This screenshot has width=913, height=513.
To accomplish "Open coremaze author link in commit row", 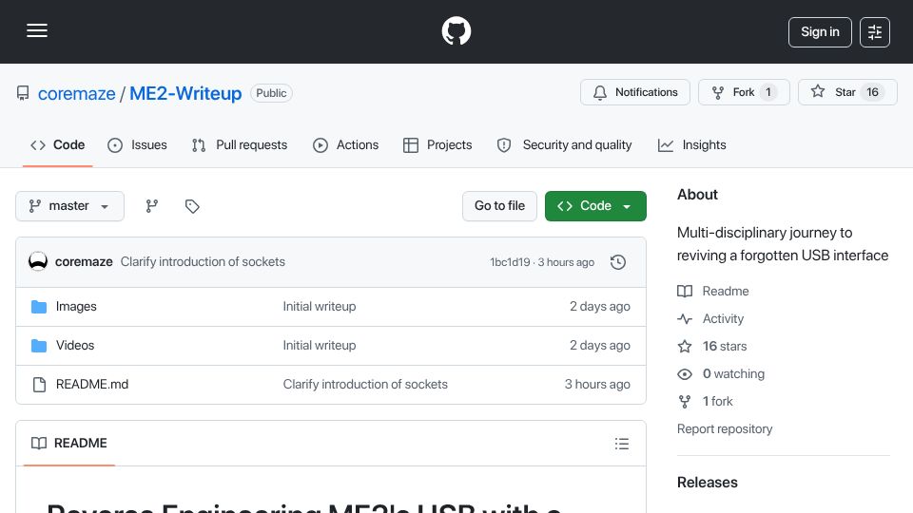I will [x=84, y=262].
